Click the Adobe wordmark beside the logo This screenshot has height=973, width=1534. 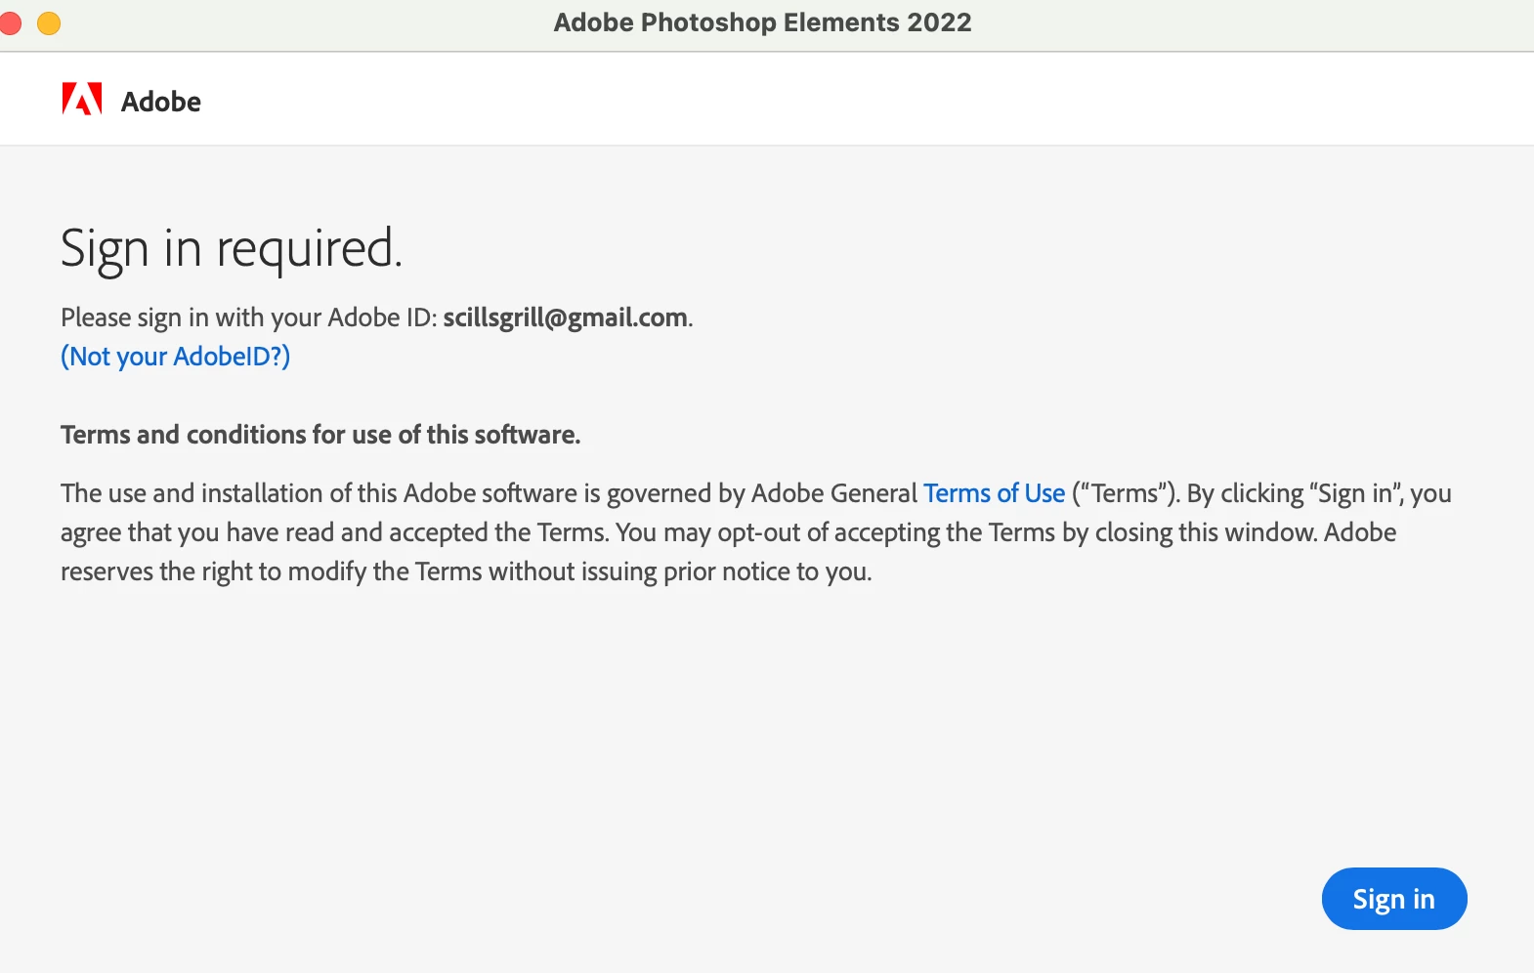point(161,102)
